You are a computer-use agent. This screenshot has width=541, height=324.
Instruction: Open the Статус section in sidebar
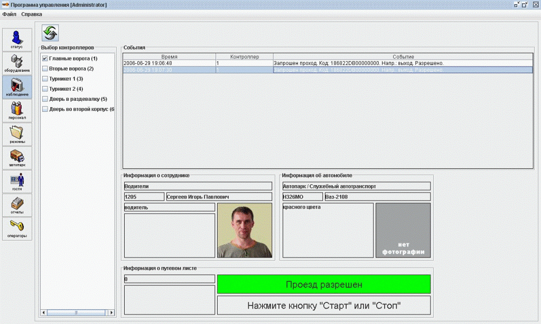[17, 40]
